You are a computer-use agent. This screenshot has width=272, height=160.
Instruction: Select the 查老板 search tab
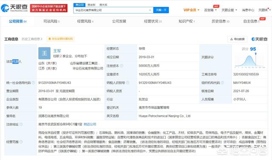click(91, 5)
